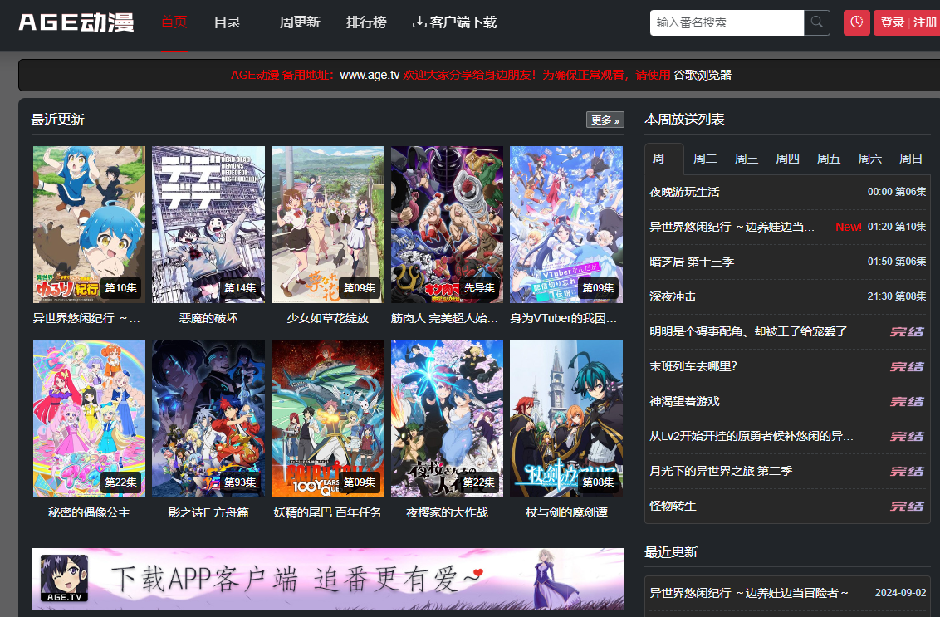Open 妖精的尾巴 百年任务 poster

click(327, 419)
